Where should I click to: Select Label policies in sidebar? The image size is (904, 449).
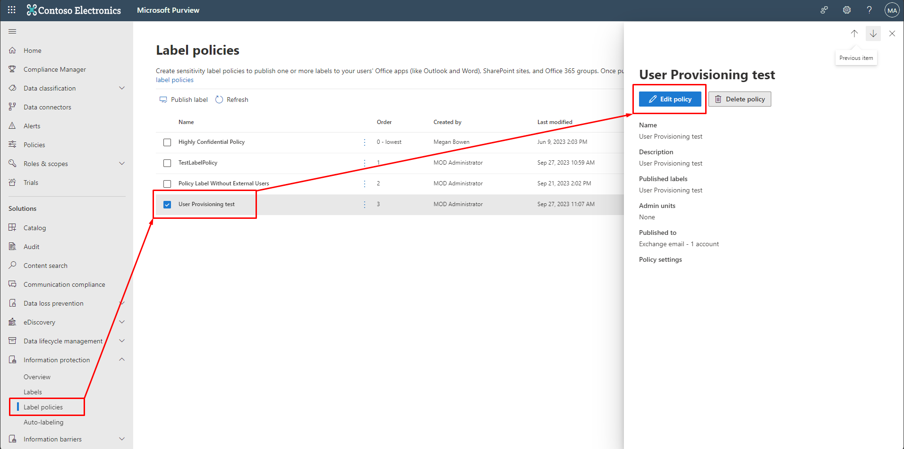tap(43, 407)
